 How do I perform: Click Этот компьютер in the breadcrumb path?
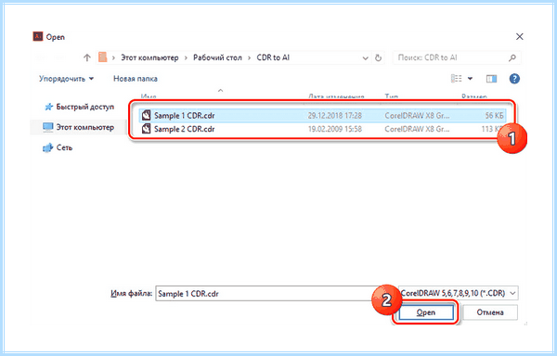coord(149,57)
